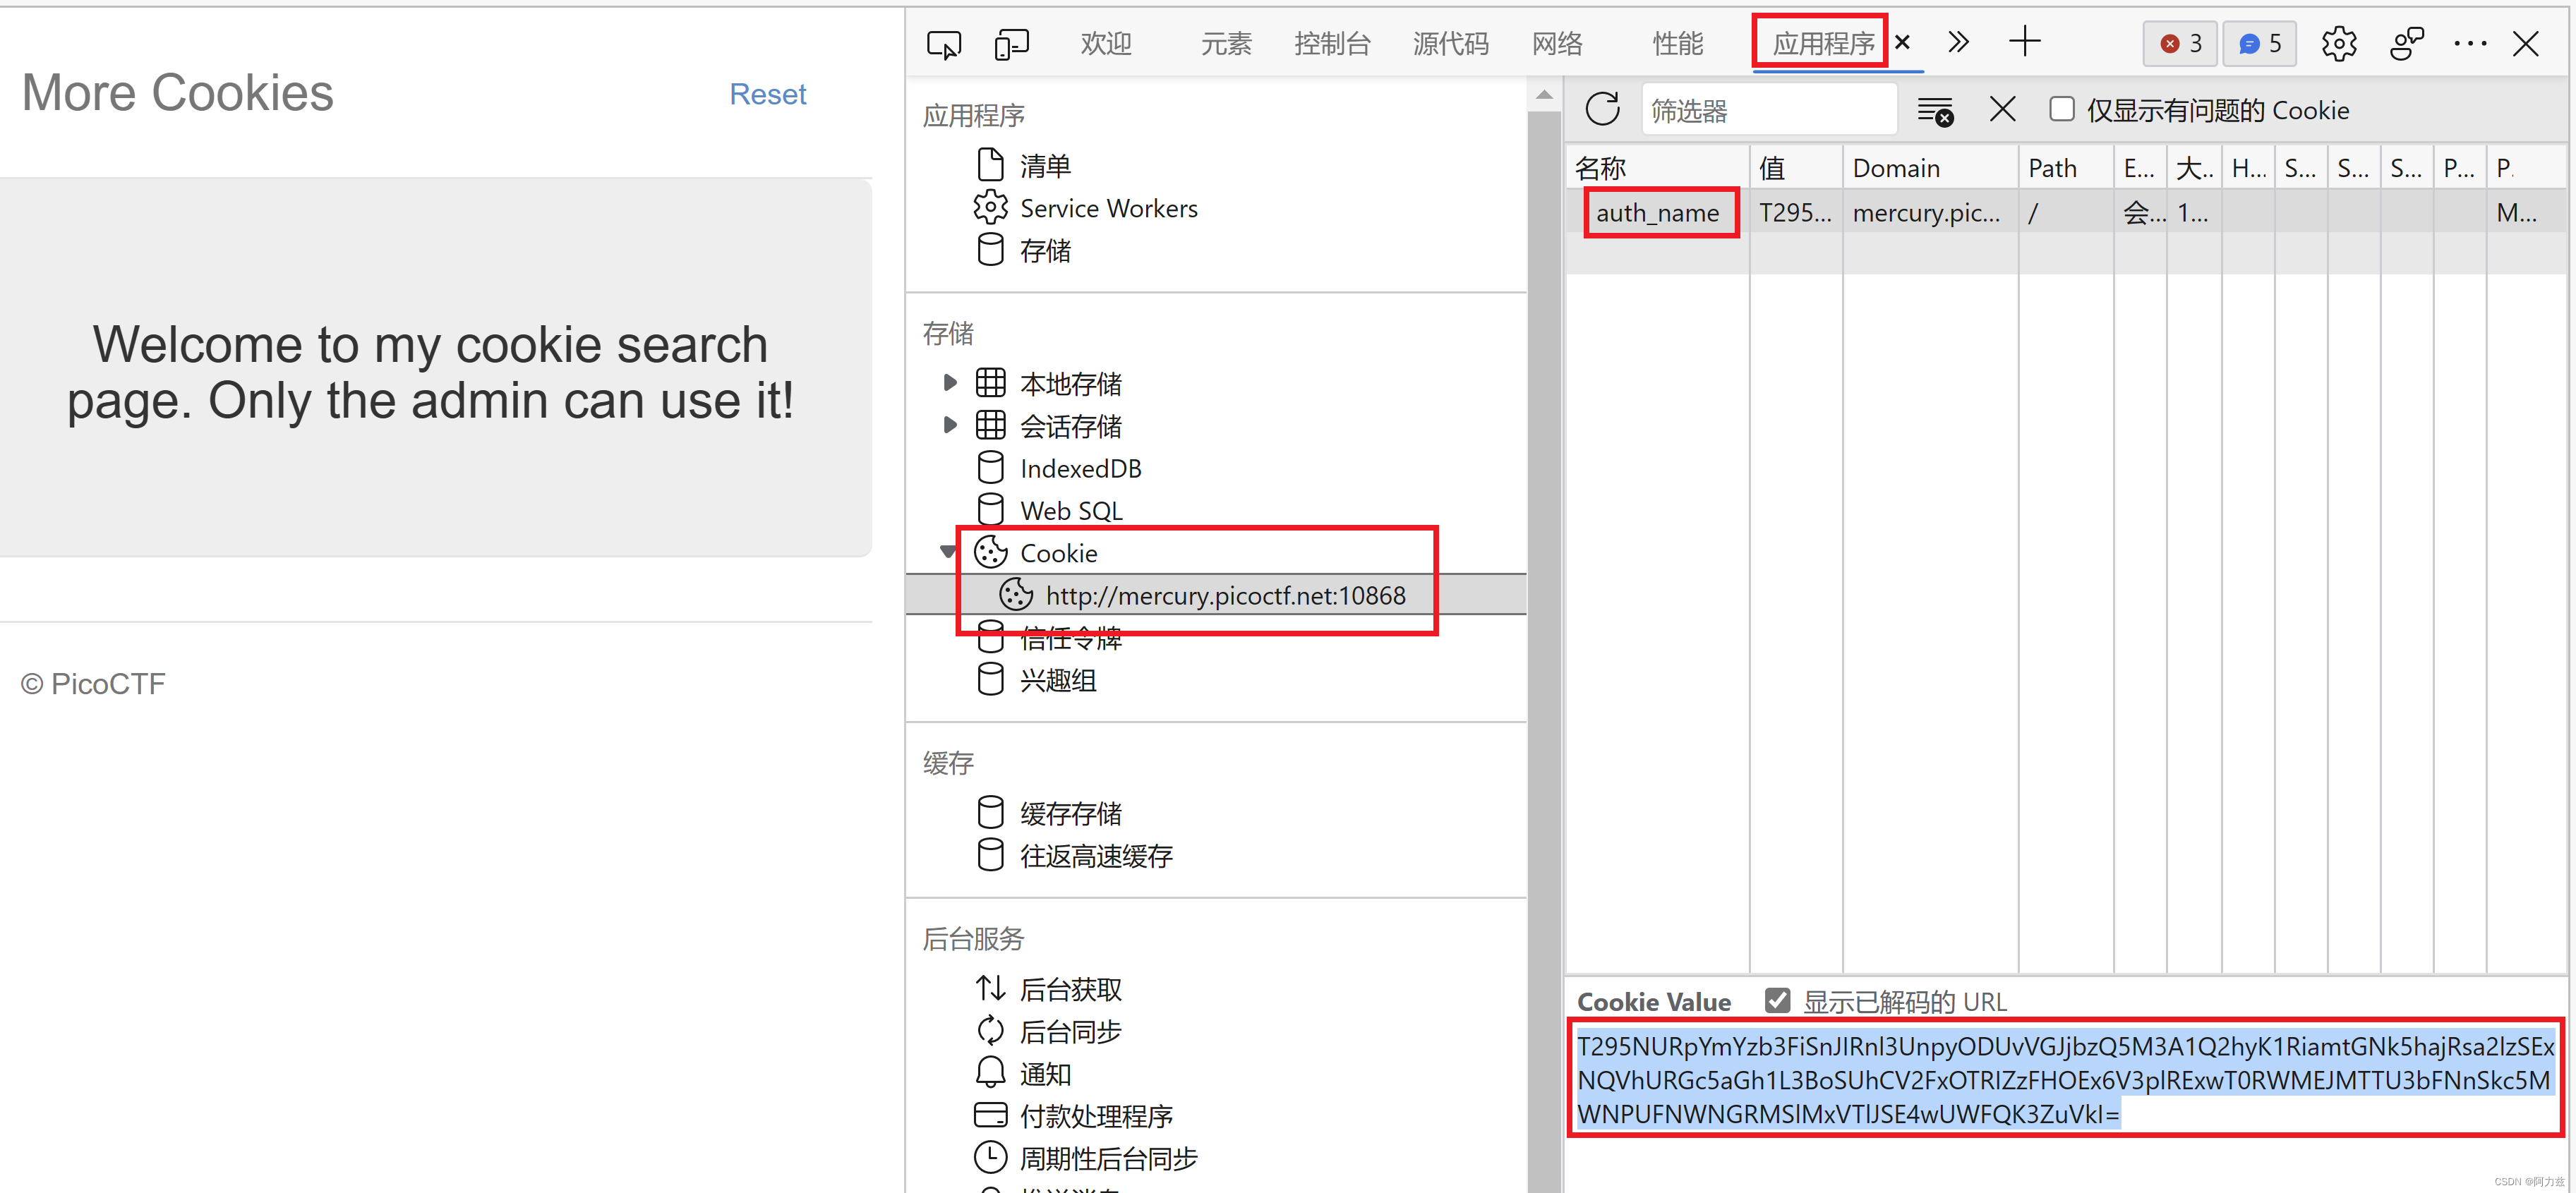This screenshot has width=2576, height=1193.
Task: Delete selected cookie with X icon
Action: point(2002,109)
